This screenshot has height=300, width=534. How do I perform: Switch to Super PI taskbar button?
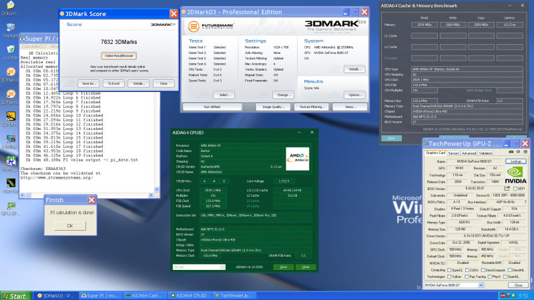(100, 295)
